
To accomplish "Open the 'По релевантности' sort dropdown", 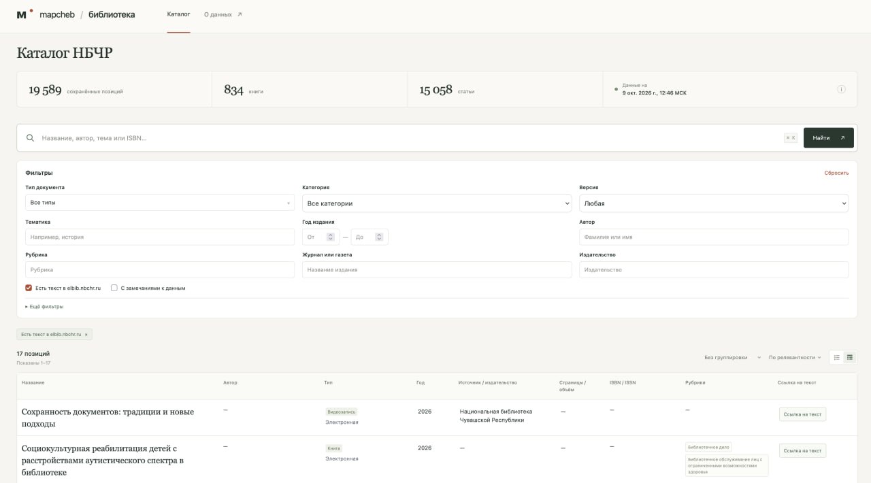I will [x=795, y=357].
